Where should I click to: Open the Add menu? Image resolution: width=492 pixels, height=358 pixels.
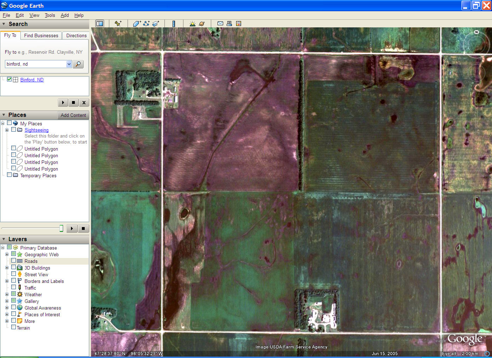coord(65,15)
